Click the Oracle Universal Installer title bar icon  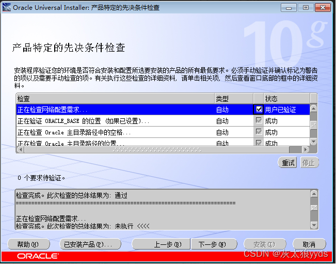pos(6,8)
